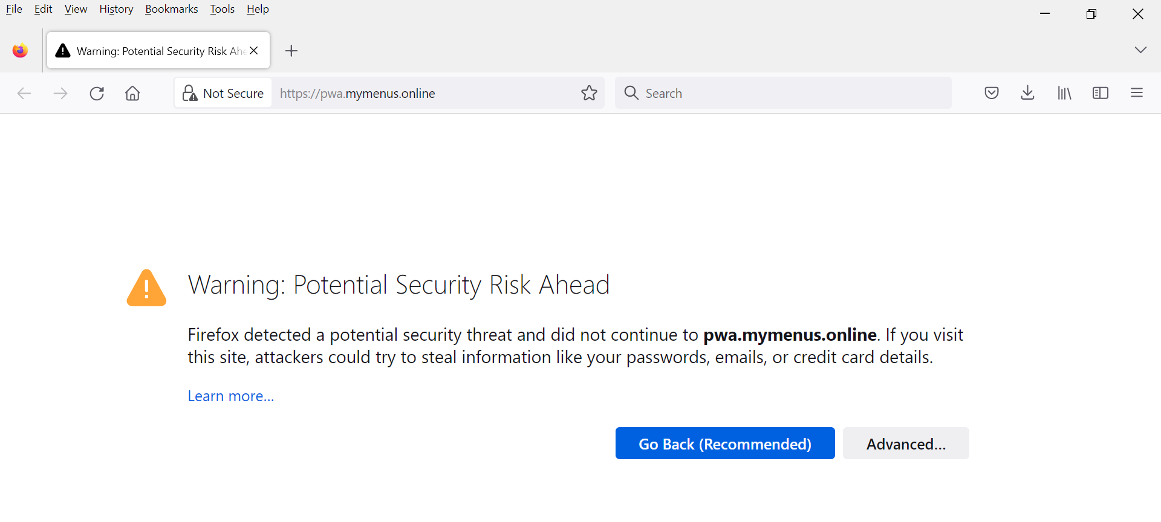Click the Advanced... button
This screenshot has width=1161, height=522.
[906, 443]
